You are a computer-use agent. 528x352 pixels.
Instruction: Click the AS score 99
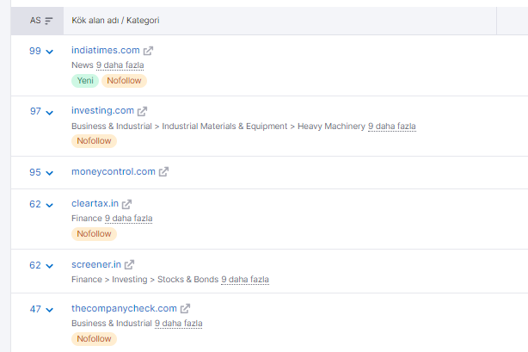click(35, 51)
